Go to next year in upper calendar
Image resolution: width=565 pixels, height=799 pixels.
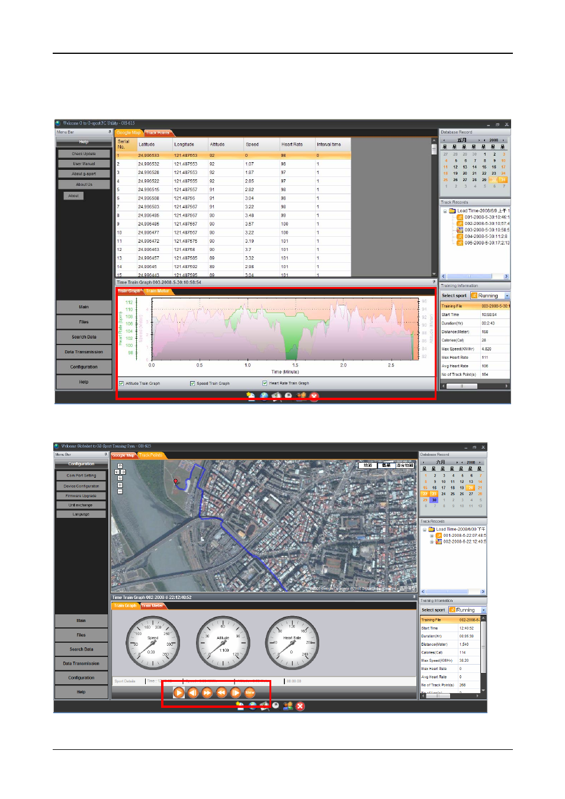click(504, 140)
